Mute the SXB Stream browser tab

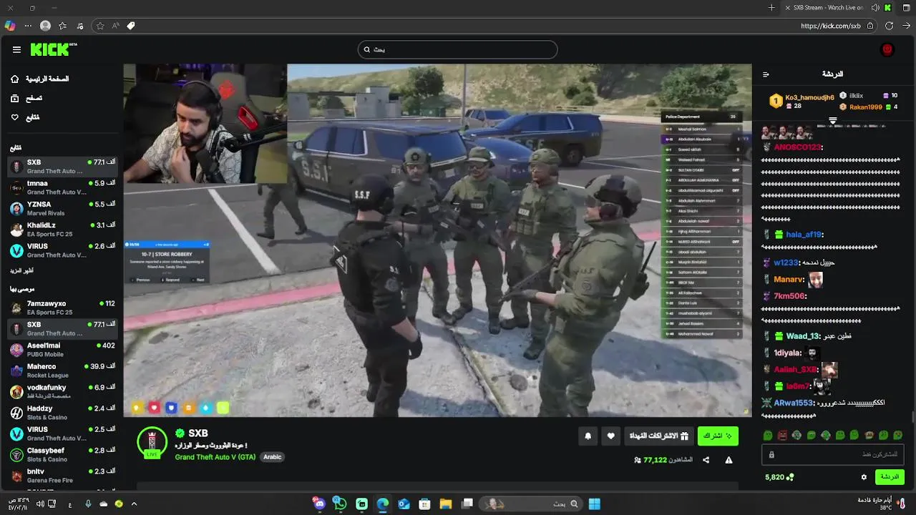pos(874,8)
